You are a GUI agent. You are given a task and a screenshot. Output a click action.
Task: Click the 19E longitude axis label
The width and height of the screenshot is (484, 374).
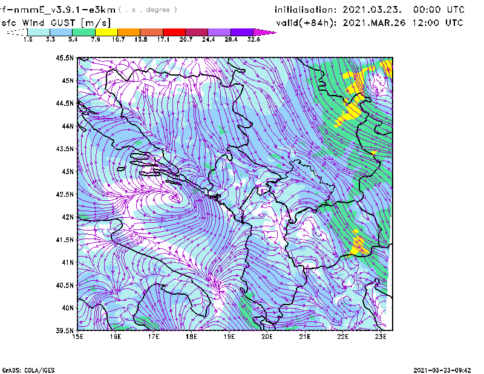tap(229, 337)
